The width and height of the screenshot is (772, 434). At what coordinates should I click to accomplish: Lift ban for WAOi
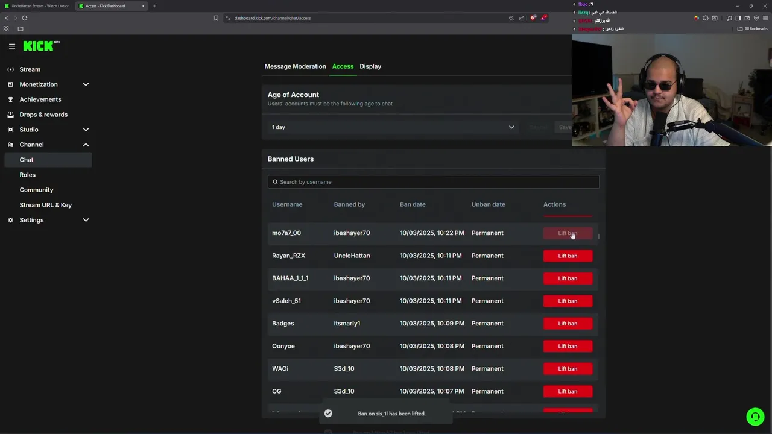(568, 369)
